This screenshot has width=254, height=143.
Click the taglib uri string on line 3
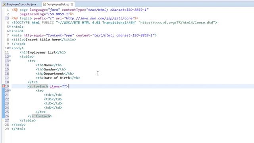click(x=99, y=18)
